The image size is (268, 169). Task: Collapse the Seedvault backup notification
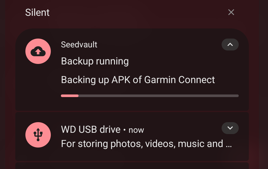point(230,45)
